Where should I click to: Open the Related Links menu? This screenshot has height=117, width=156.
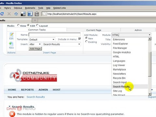(59, 8)
